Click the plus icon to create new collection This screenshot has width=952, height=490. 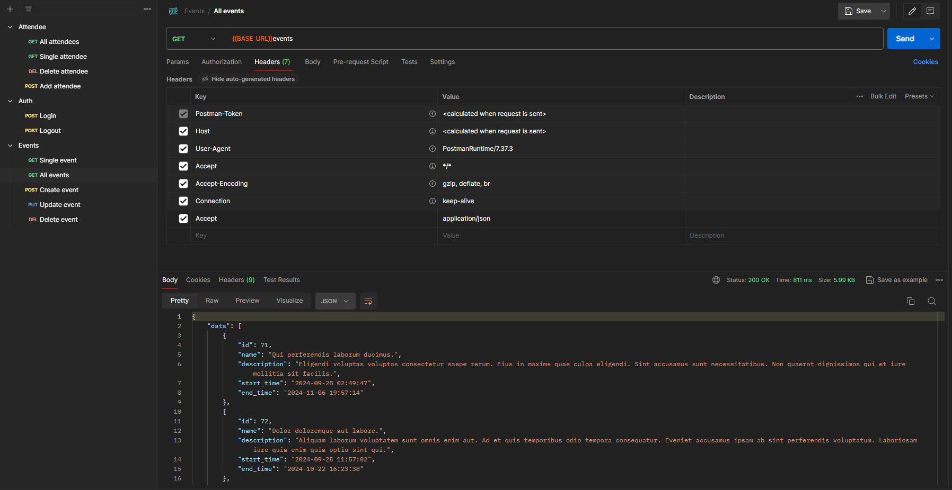10,9
